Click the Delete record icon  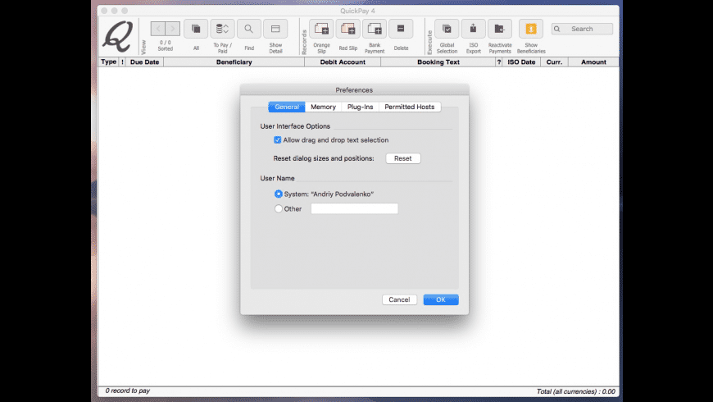click(x=401, y=29)
